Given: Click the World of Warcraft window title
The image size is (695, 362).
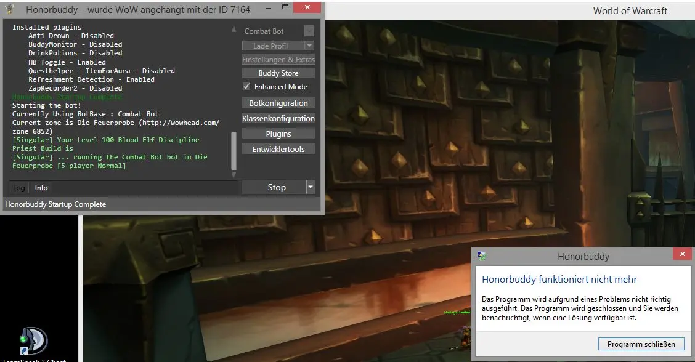Looking at the screenshot, I should coord(630,11).
